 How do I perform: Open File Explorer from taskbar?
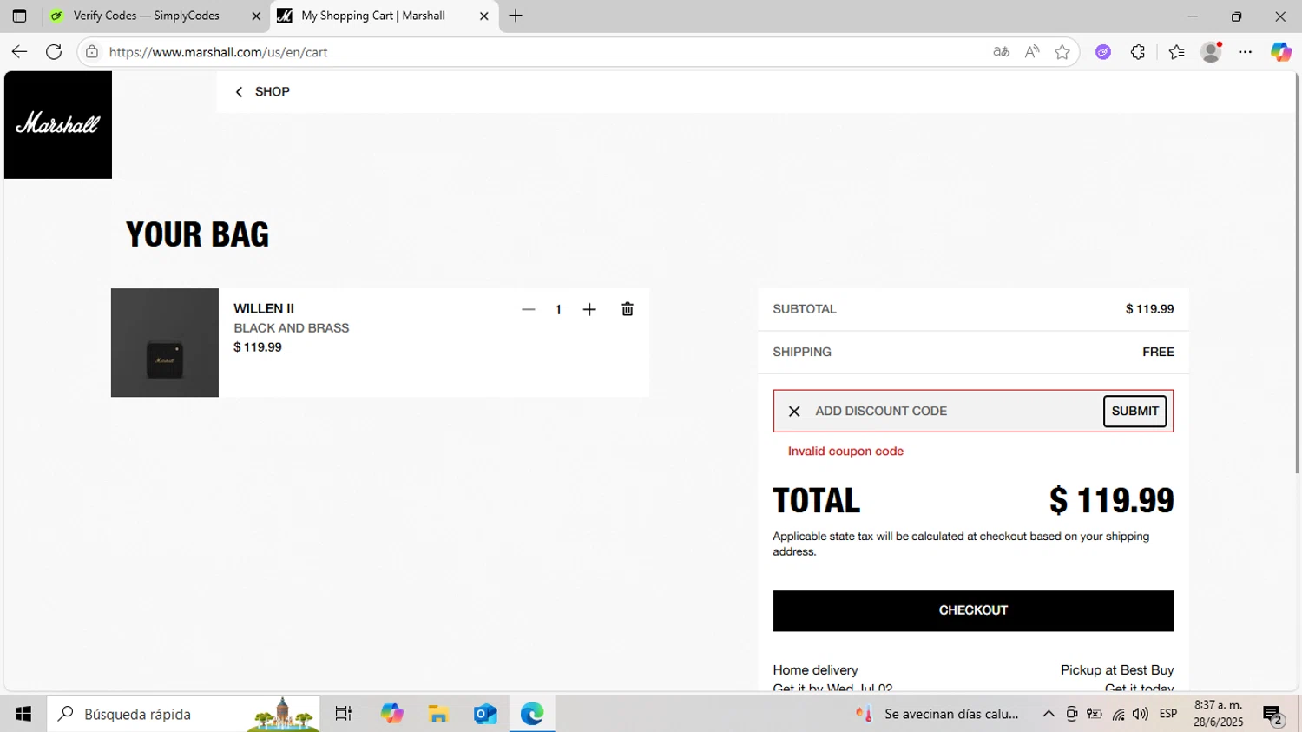click(438, 714)
